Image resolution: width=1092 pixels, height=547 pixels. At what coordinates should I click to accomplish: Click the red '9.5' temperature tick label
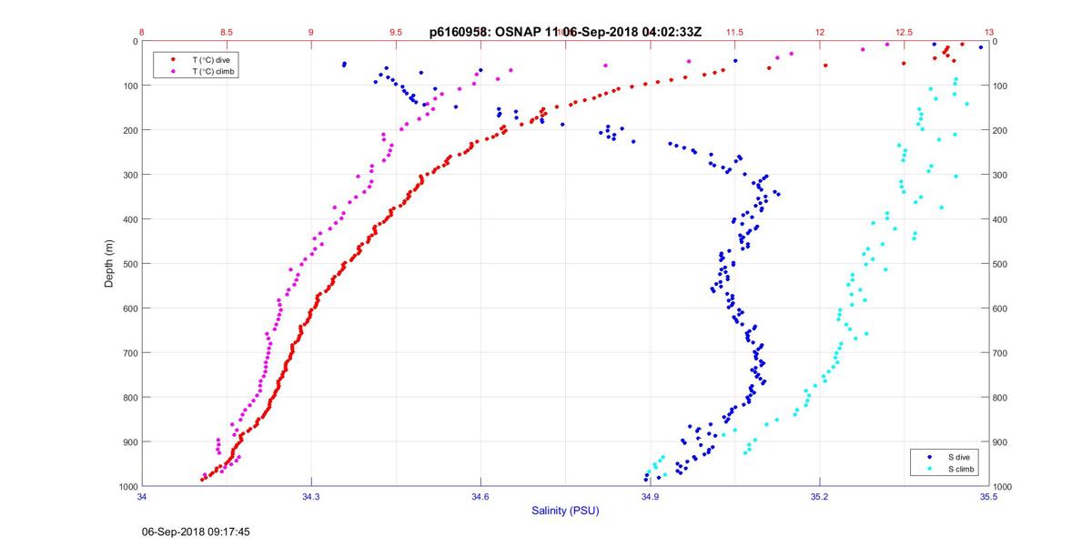[x=396, y=32]
